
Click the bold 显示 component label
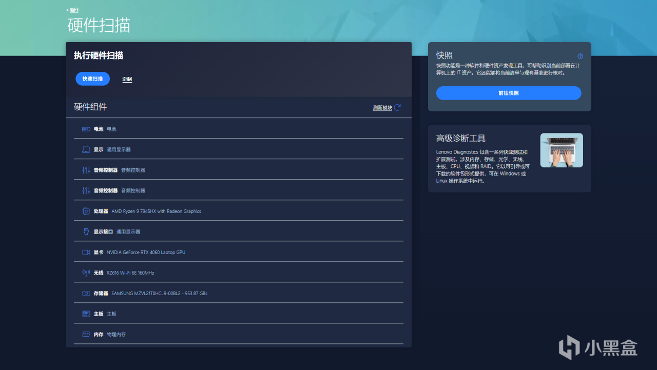pyautogui.click(x=99, y=149)
